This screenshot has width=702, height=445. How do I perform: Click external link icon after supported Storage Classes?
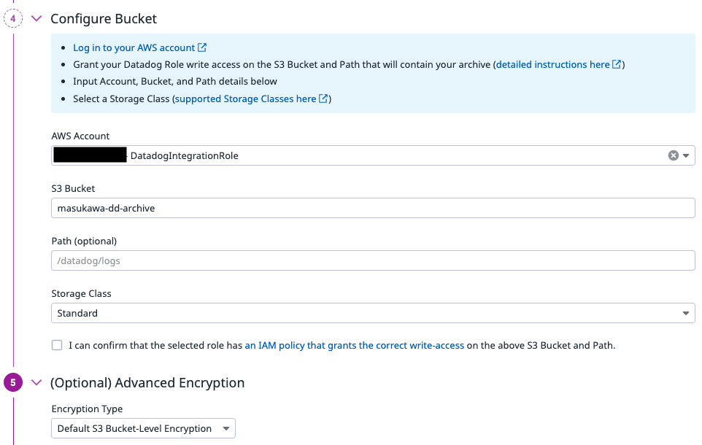pyautogui.click(x=323, y=99)
